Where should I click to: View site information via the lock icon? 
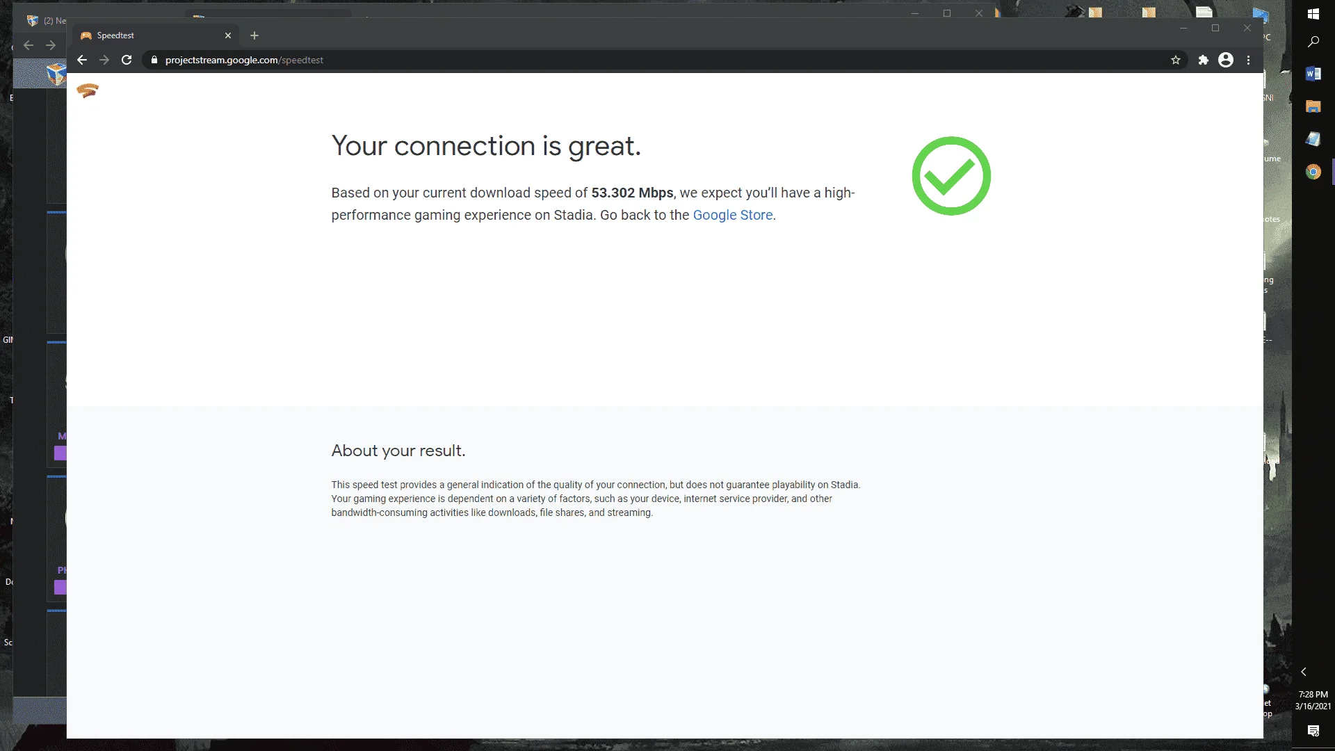pyautogui.click(x=154, y=60)
